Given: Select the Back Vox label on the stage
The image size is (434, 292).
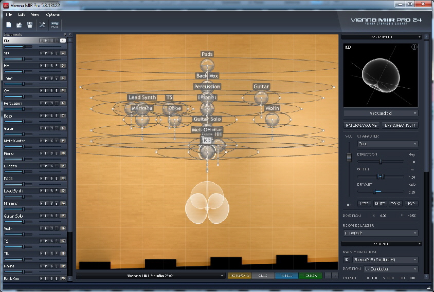Looking at the screenshot, I should pyautogui.click(x=207, y=75).
